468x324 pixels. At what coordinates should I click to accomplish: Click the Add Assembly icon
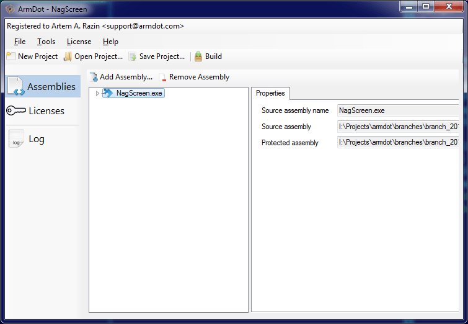pos(94,77)
